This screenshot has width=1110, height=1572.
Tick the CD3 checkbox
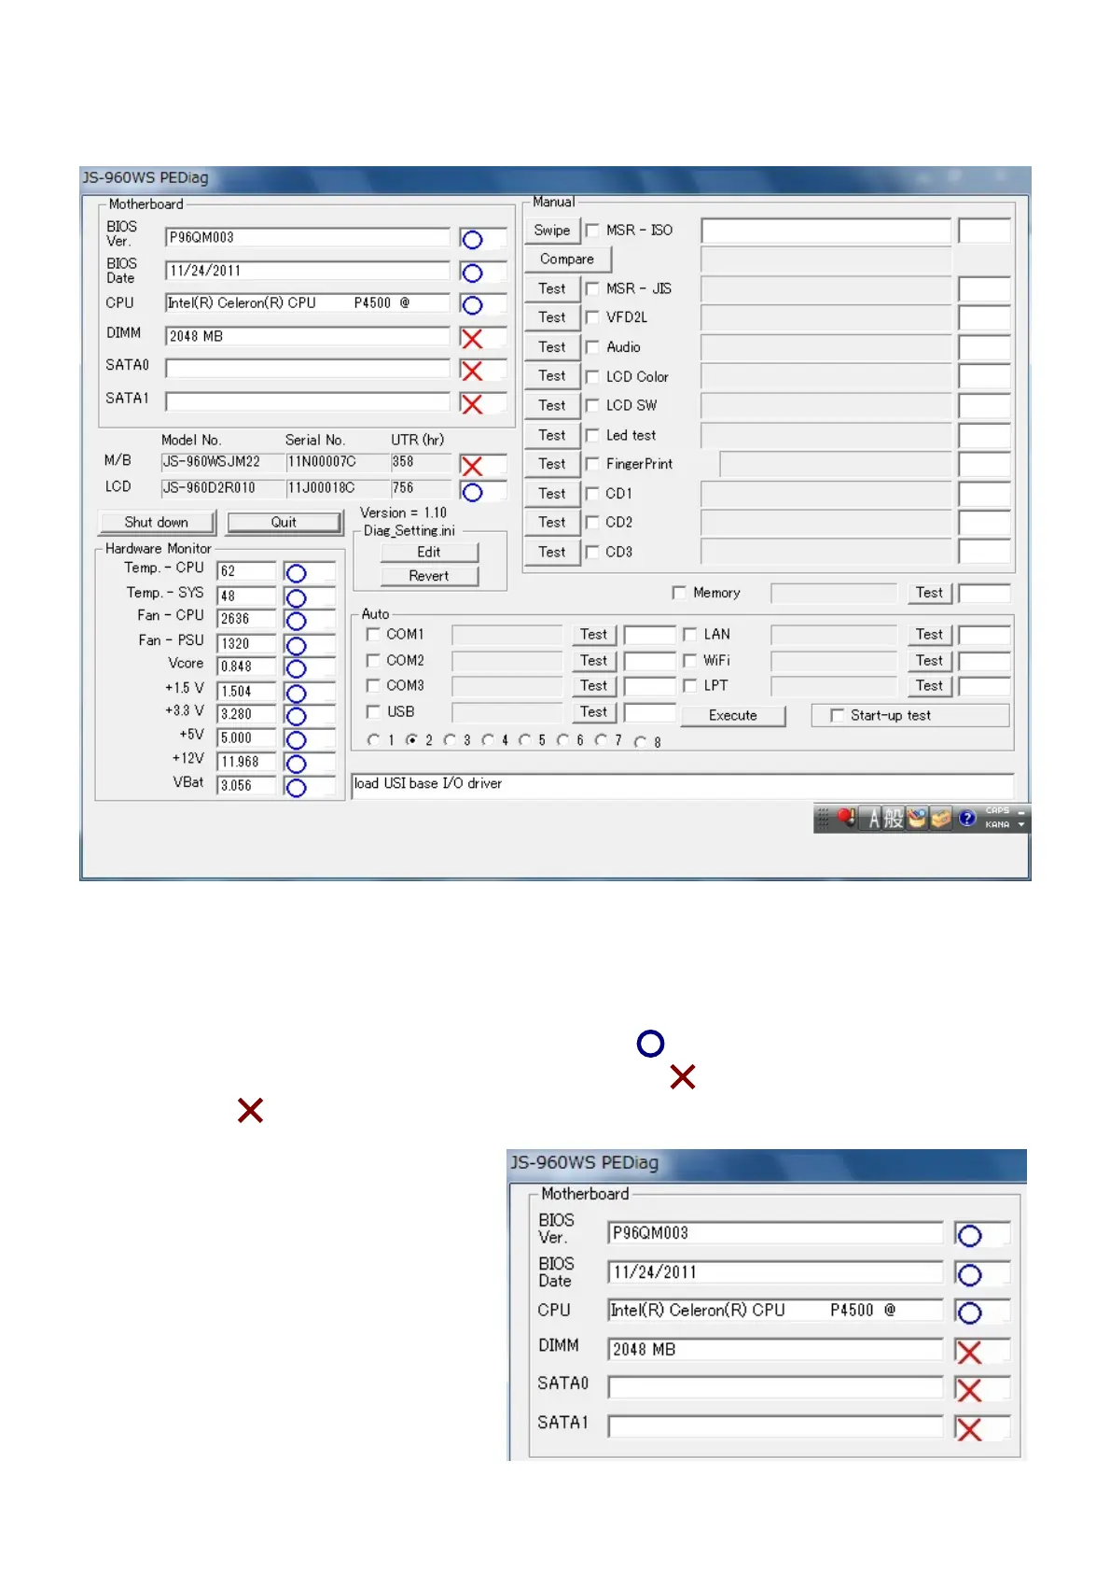click(592, 552)
